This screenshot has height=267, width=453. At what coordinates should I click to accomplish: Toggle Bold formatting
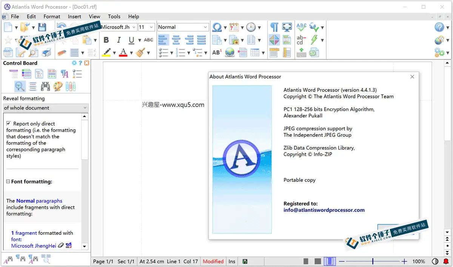[x=106, y=40]
